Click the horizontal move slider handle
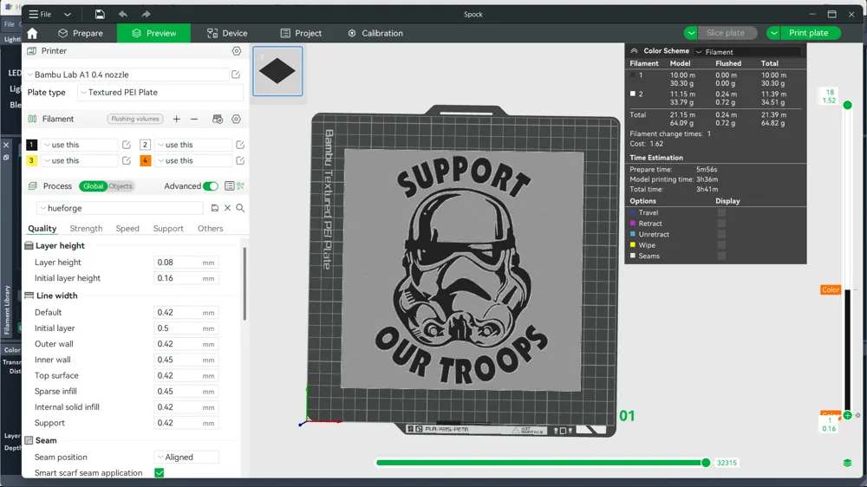 click(706, 463)
